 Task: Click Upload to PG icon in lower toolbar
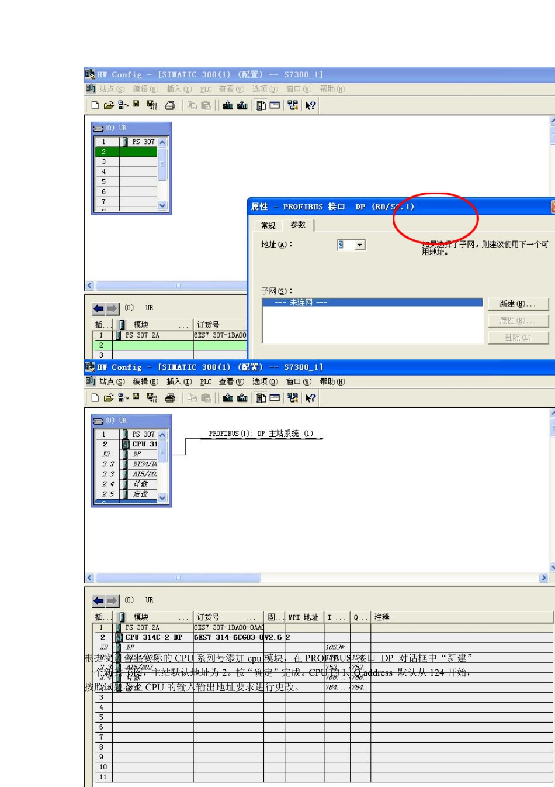click(x=242, y=398)
